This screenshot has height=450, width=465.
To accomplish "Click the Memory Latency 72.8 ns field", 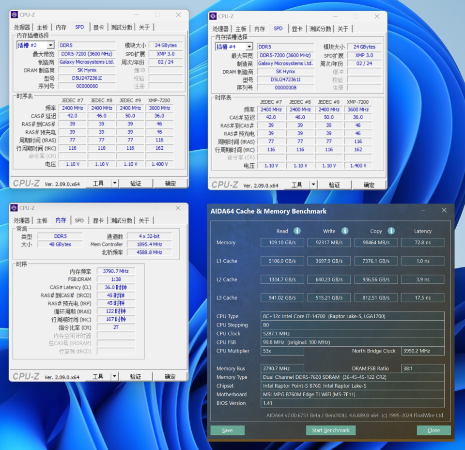I will [x=422, y=242].
